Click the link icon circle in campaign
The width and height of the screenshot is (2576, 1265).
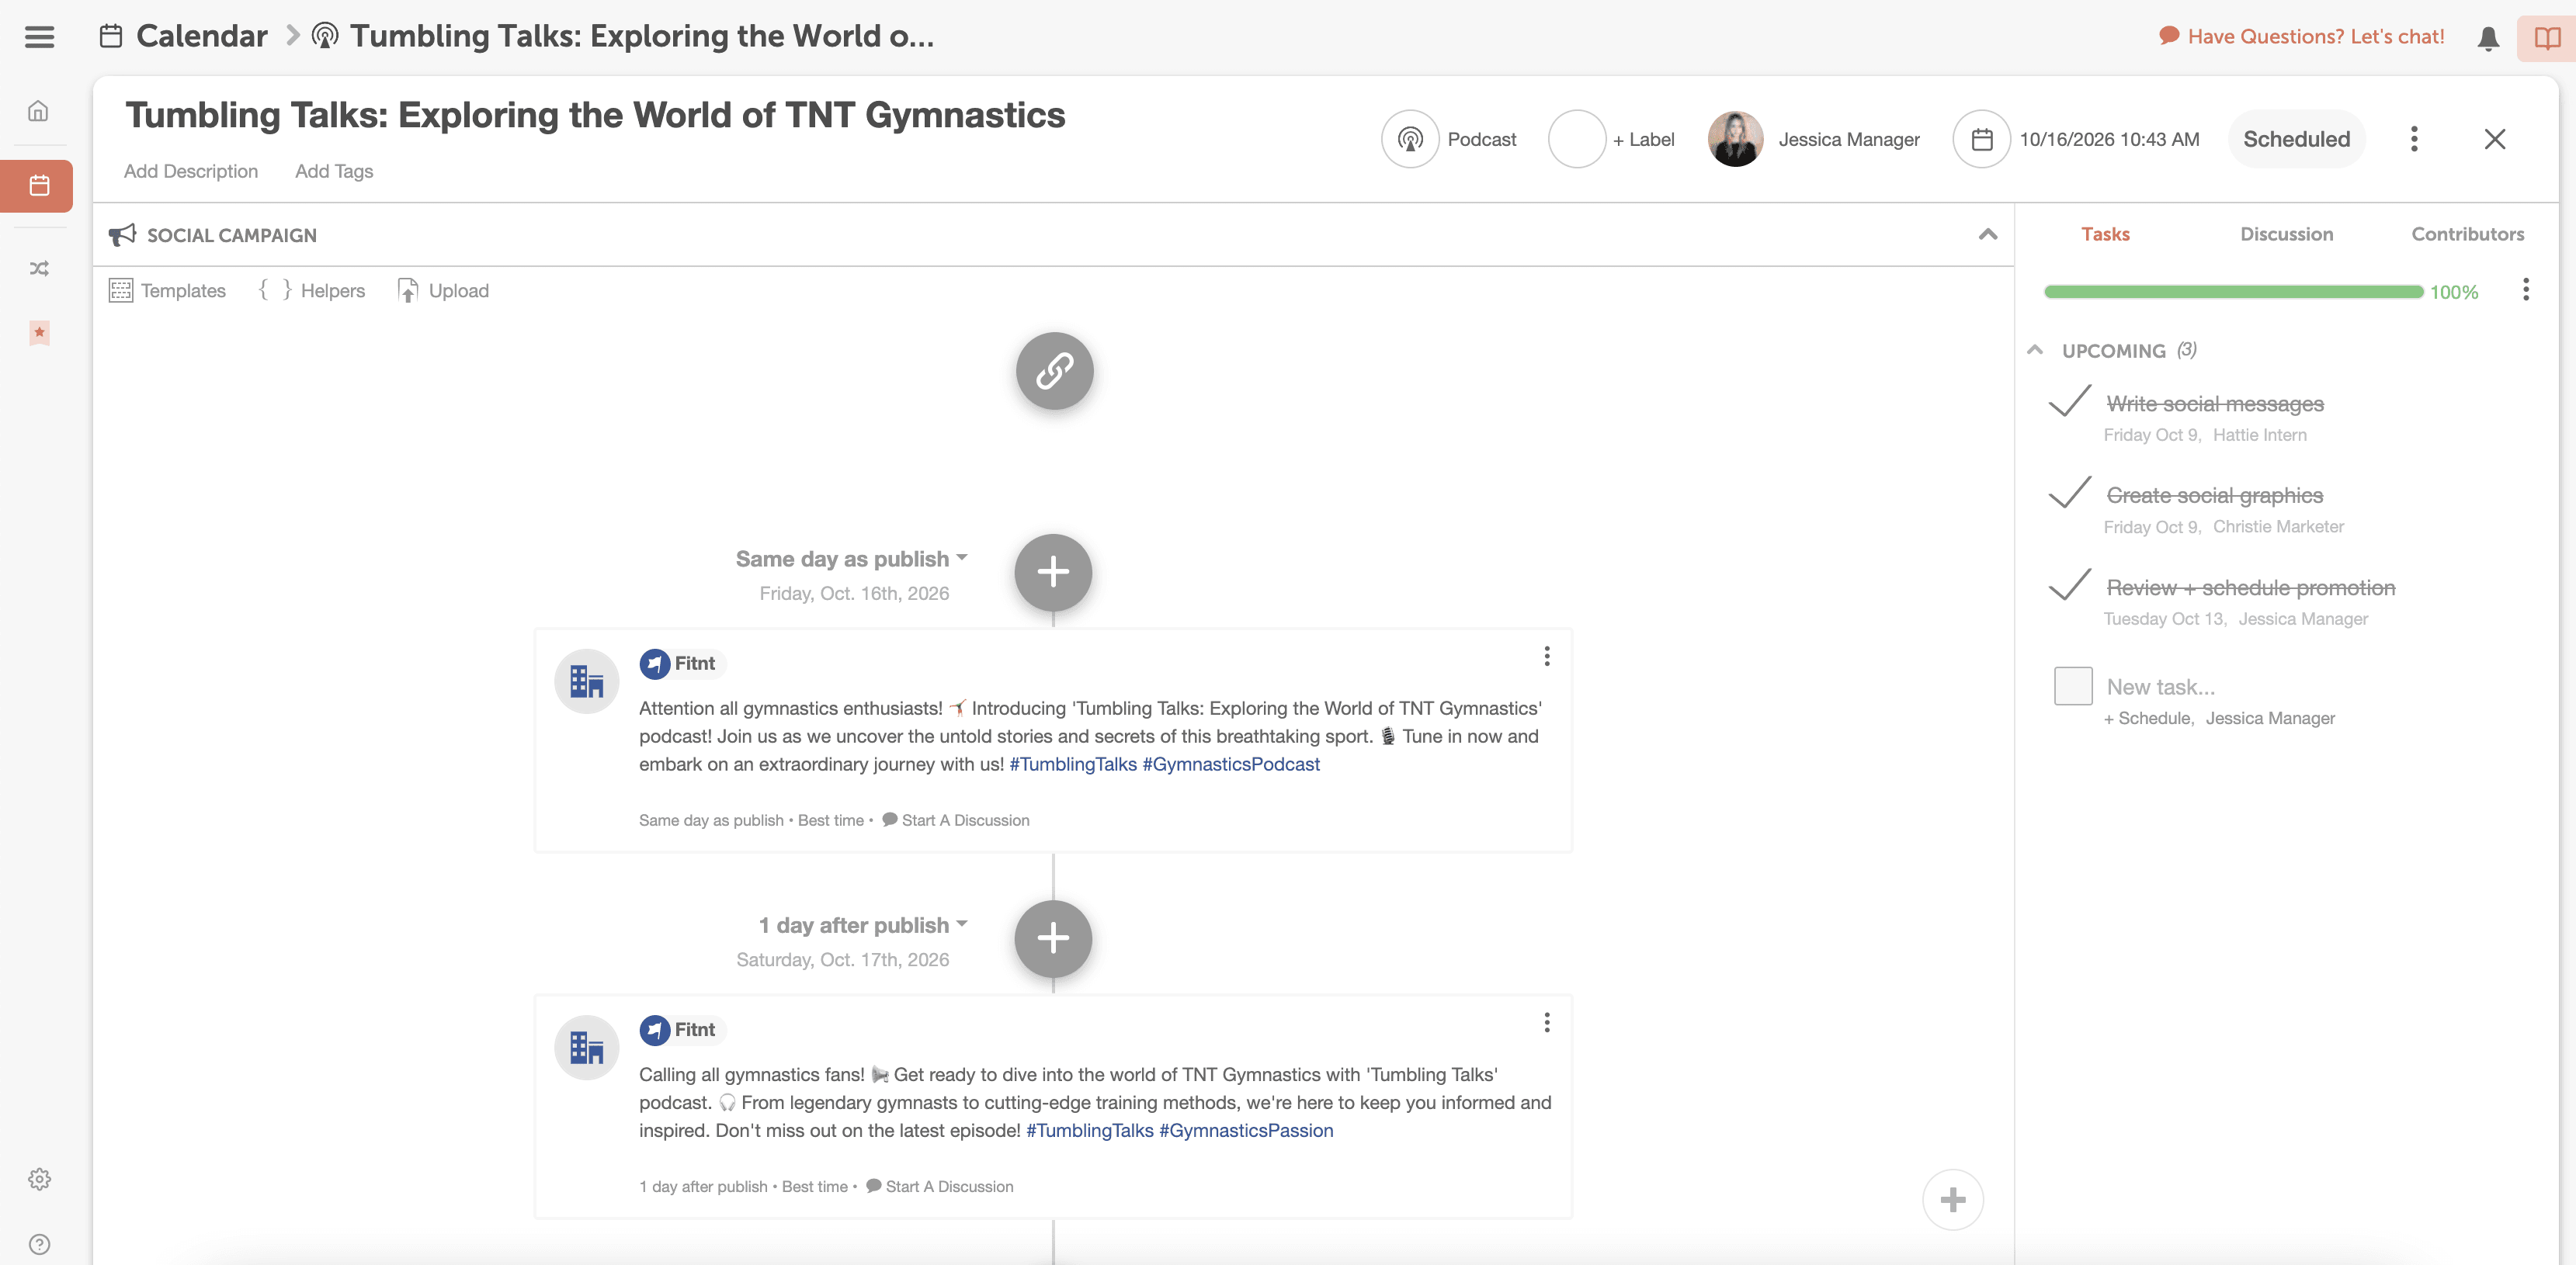[x=1054, y=371]
